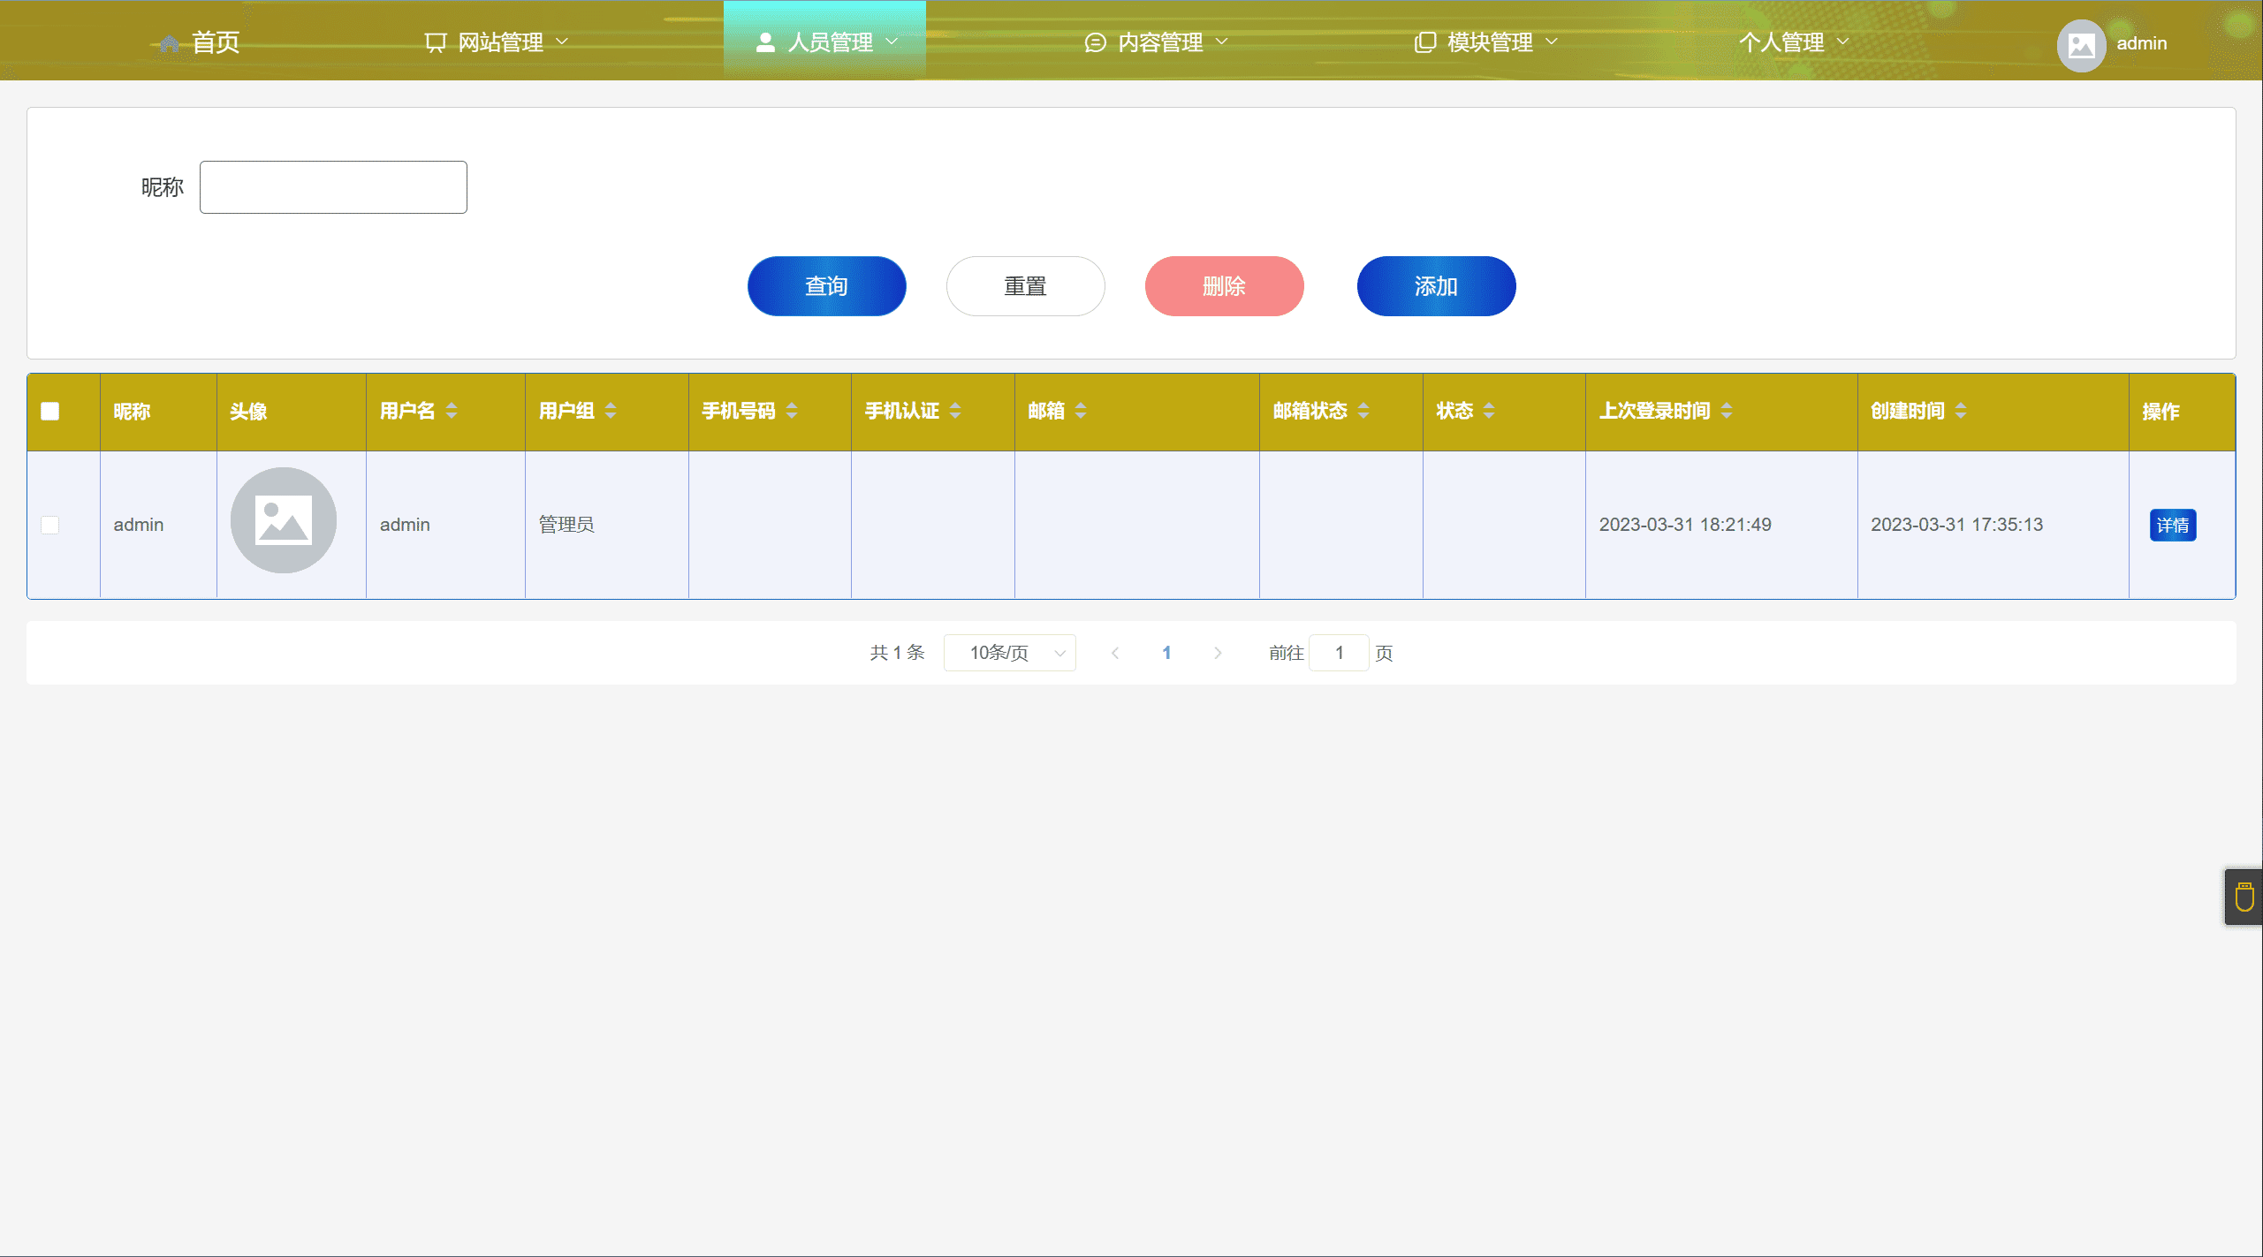Sort by 创建时间 column arrows
The height and width of the screenshot is (1257, 2263).
point(1961,411)
